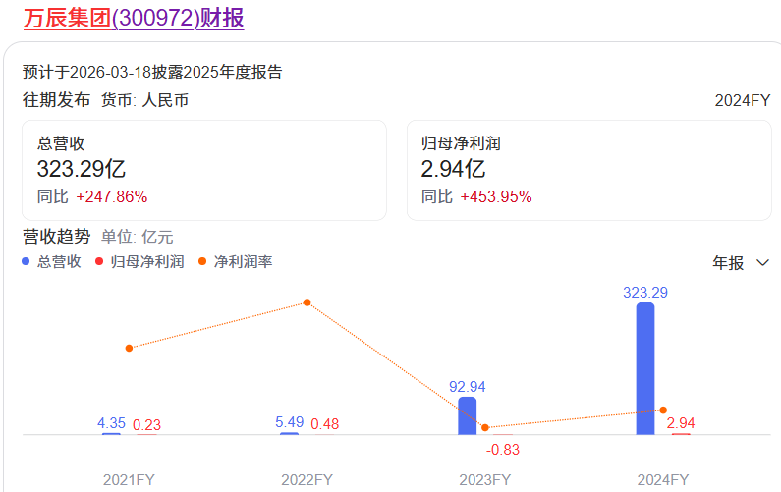The image size is (781, 492).
Task: Click the 2024FY label below the chart
Action: [663, 480]
